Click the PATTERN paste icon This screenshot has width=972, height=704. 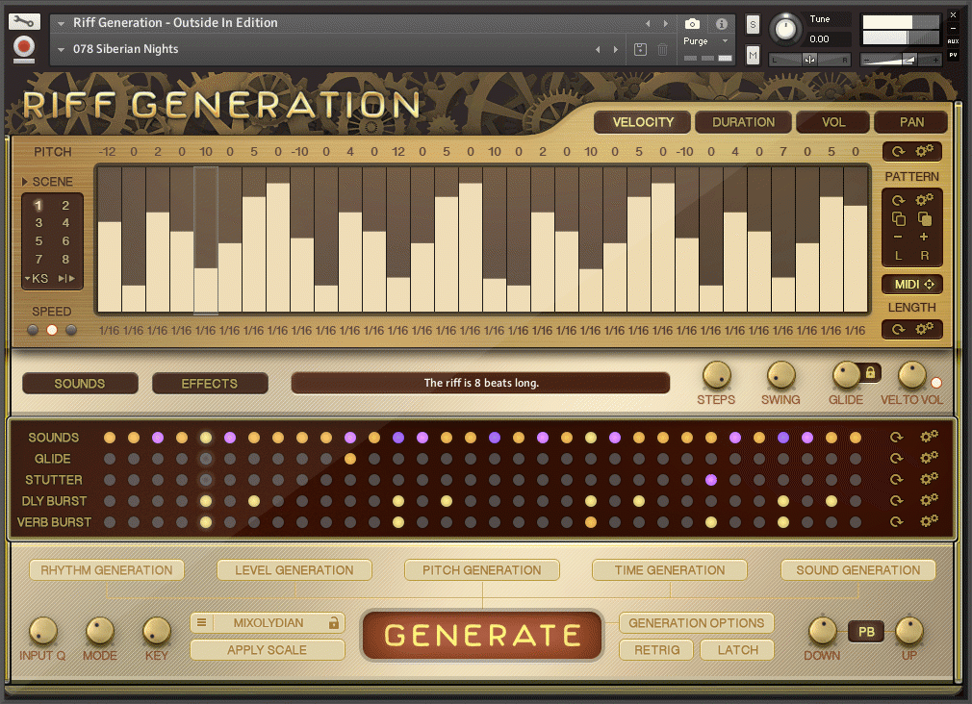click(924, 218)
